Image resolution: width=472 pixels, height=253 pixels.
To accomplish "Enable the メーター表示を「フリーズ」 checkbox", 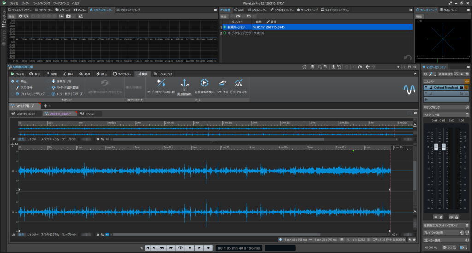I will click(x=48, y=93).
